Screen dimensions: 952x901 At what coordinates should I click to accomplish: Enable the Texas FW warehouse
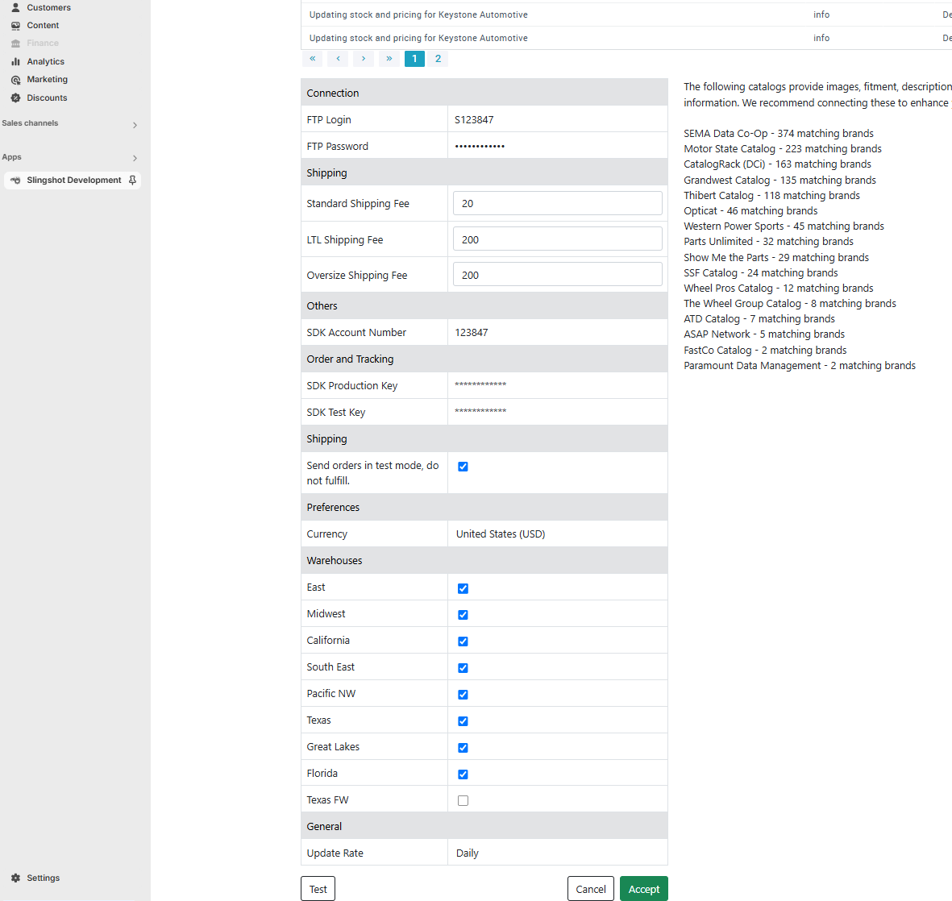[x=464, y=801]
